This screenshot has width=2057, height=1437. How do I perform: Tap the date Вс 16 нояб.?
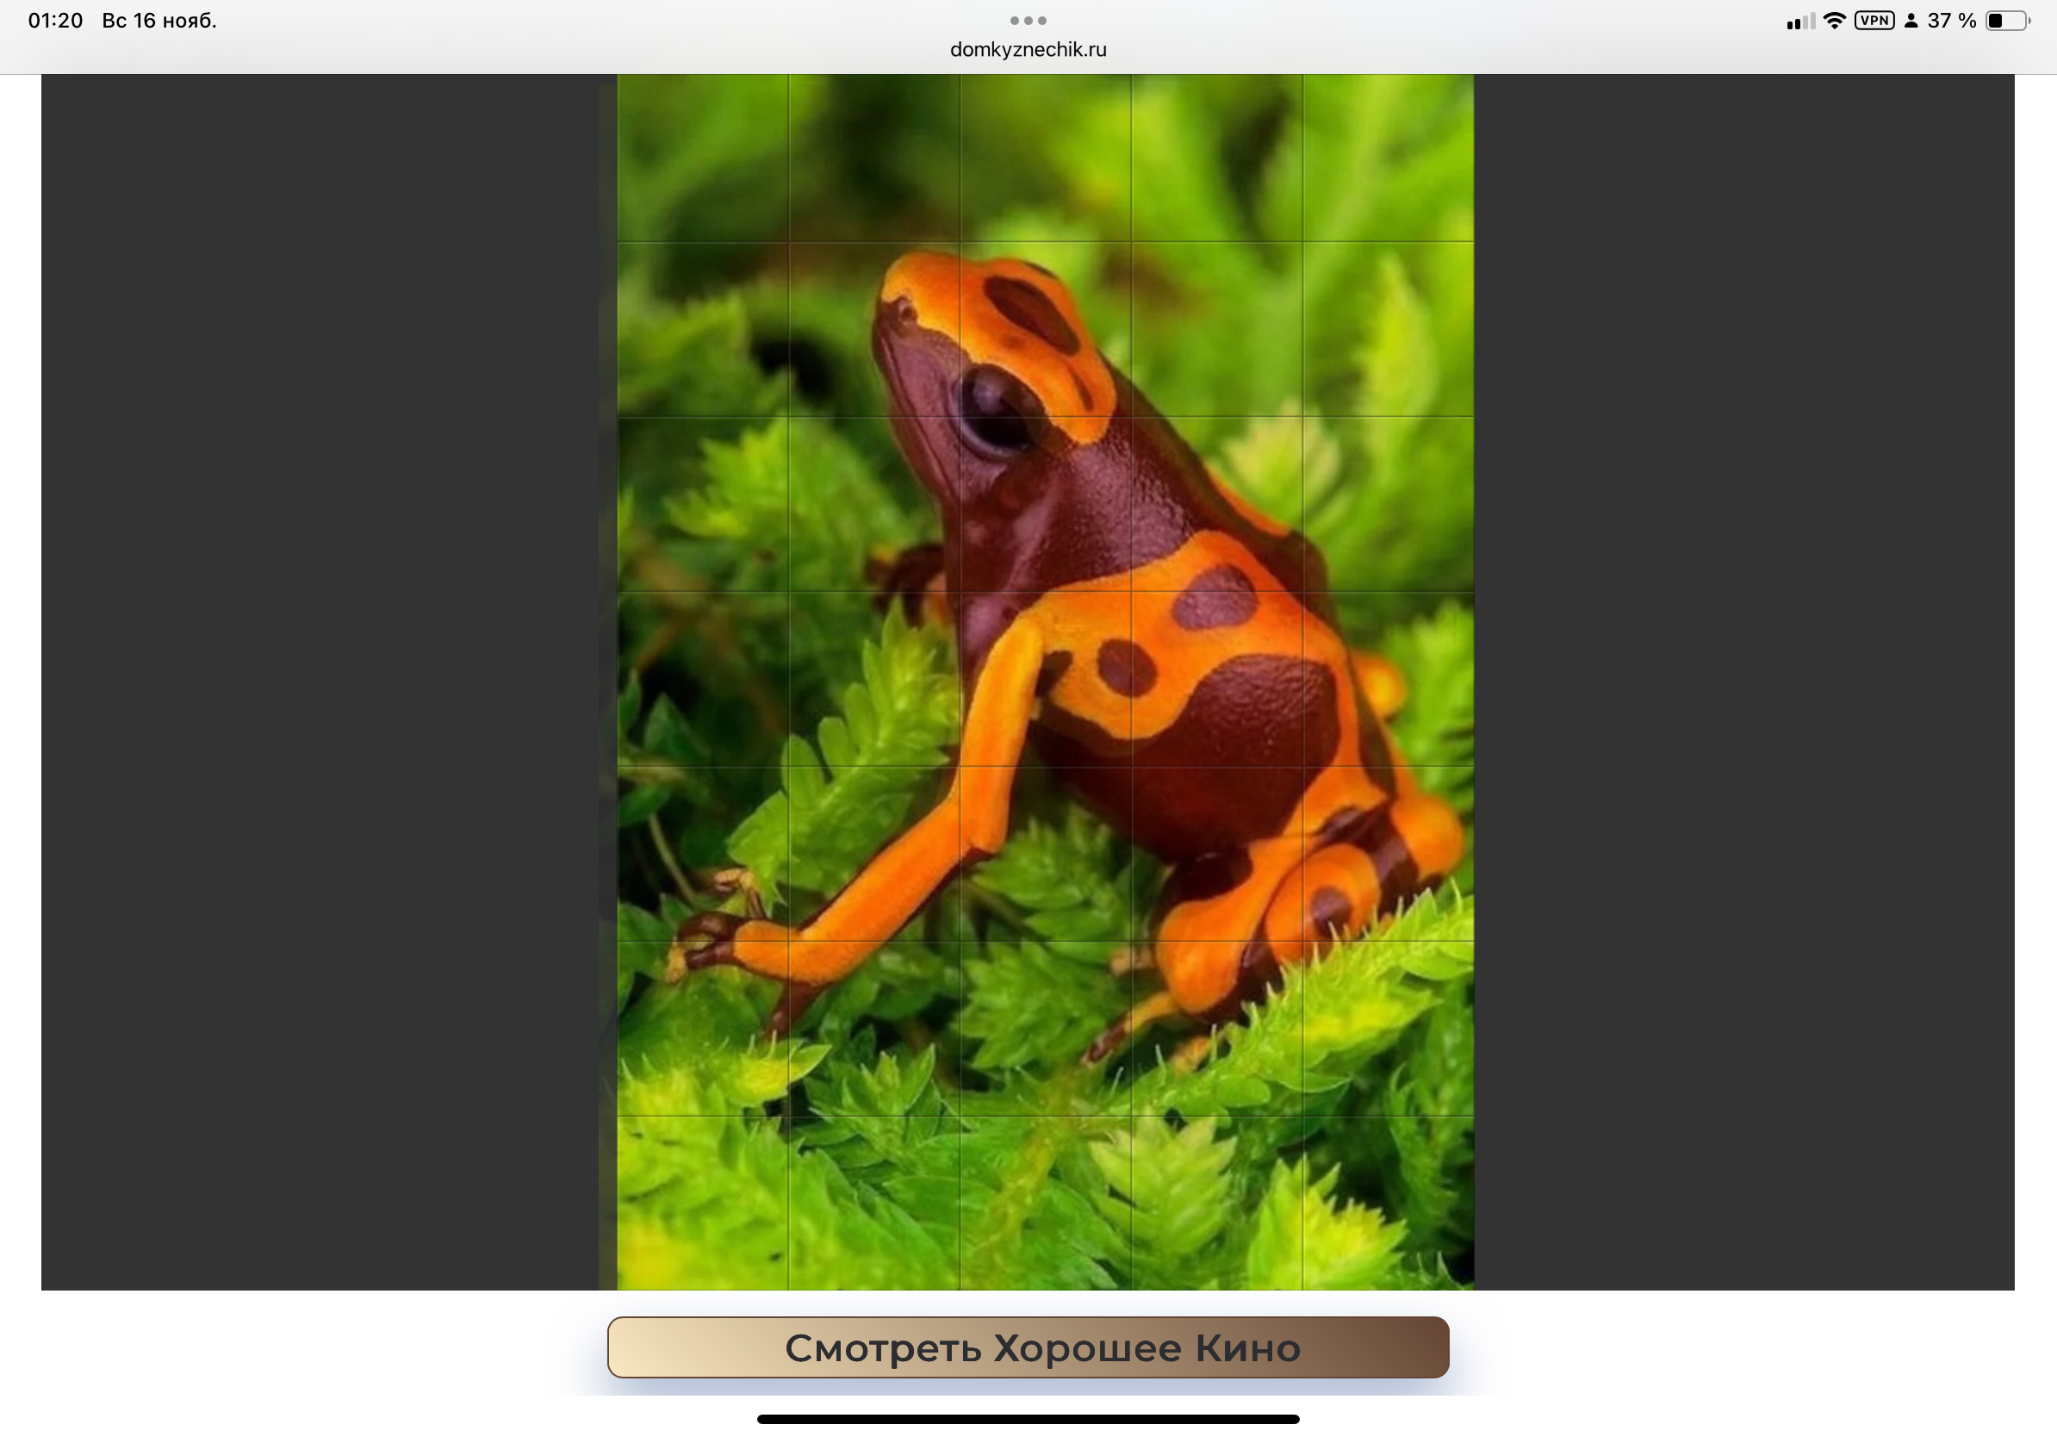pyautogui.click(x=159, y=21)
